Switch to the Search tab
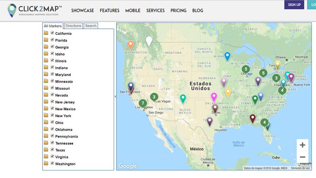This screenshot has width=316, height=178. pos(91,26)
